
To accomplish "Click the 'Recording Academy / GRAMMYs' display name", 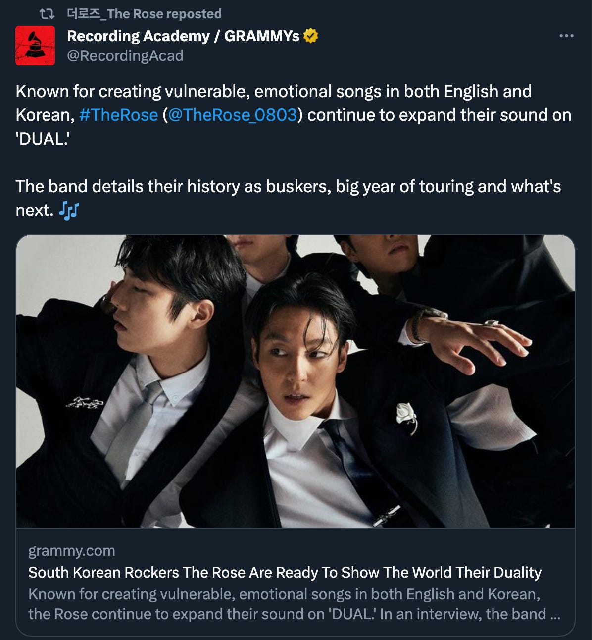I will (x=183, y=36).
